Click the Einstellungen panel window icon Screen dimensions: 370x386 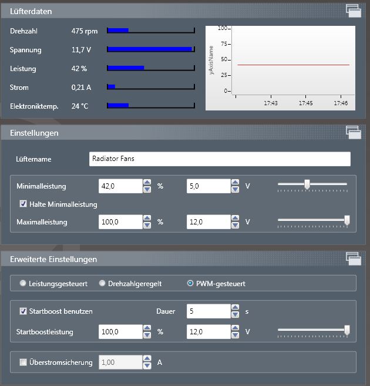click(353, 132)
